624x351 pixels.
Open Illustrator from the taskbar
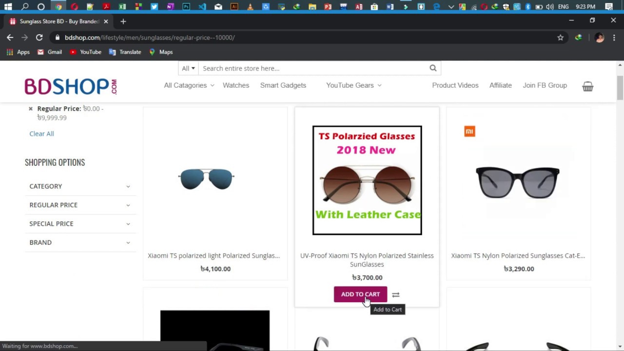pos(234,7)
